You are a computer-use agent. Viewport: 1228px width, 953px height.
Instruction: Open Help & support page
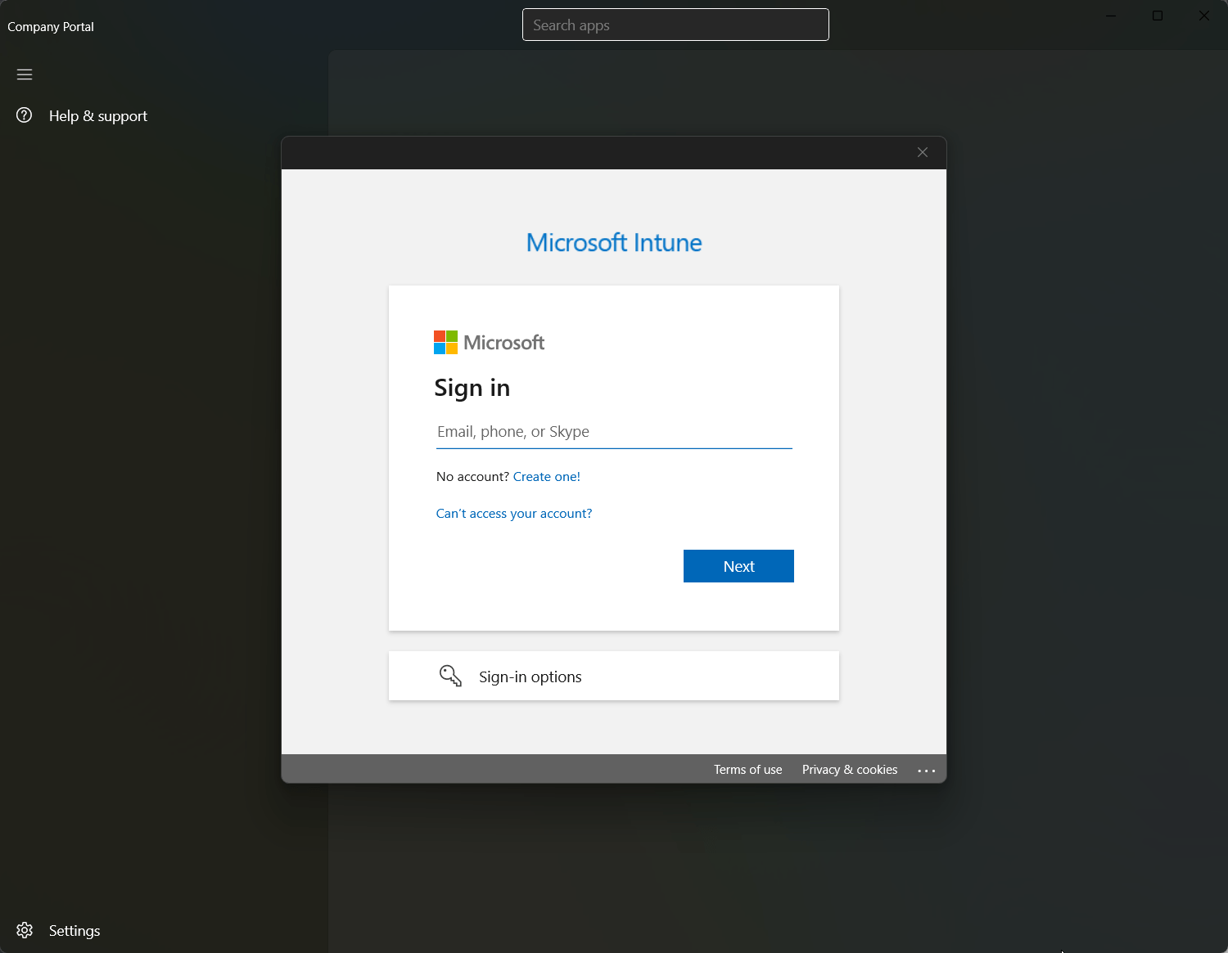(x=98, y=116)
